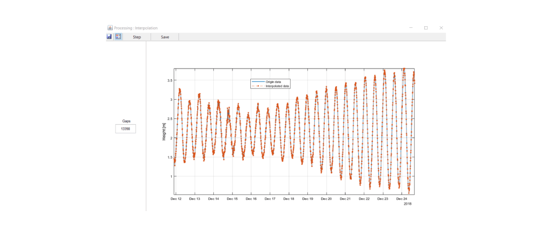Click the Height [m] y-axis label
Image resolution: width=550 pixels, height=247 pixels.
pyautogui.click(x=164, y=131)
